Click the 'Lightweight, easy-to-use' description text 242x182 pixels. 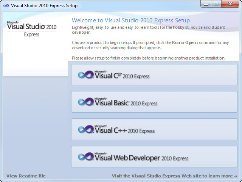pos(148,30)
